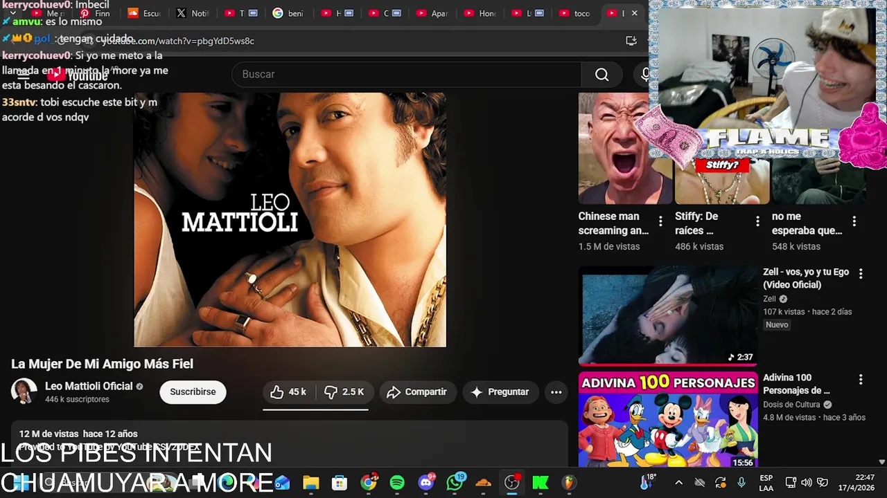Screen dimensions: 887x498
Task: Open Zell - vos, yo y tu Ego video title
Action: 806,278
